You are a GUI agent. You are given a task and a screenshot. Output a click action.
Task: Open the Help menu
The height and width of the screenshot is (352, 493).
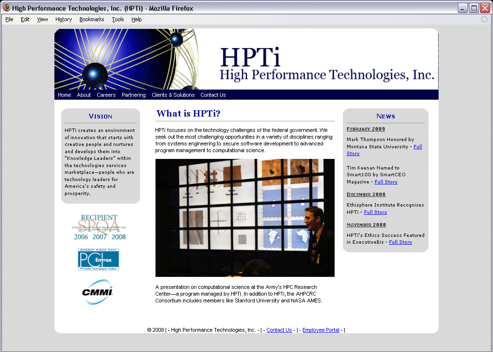coord(137,19)
